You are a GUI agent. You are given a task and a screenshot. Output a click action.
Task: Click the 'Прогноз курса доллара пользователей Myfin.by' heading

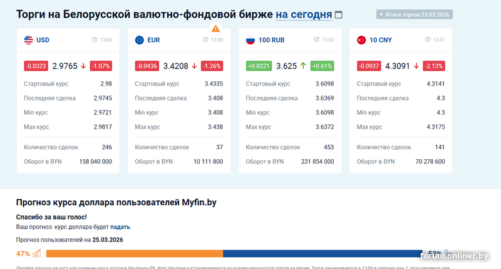[x=116, y=202]
